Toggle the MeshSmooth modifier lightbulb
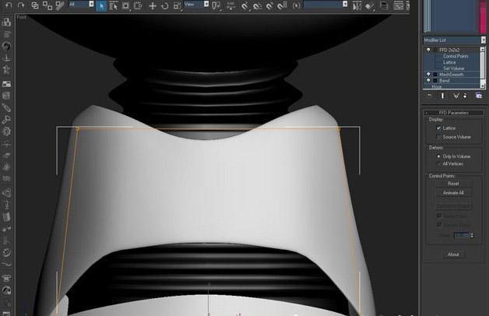Image resolution: width=489 pixels, height=316 pixels. pos(428,75)
